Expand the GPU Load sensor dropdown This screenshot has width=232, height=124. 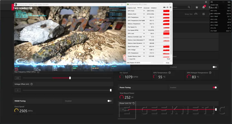[144, 33]
